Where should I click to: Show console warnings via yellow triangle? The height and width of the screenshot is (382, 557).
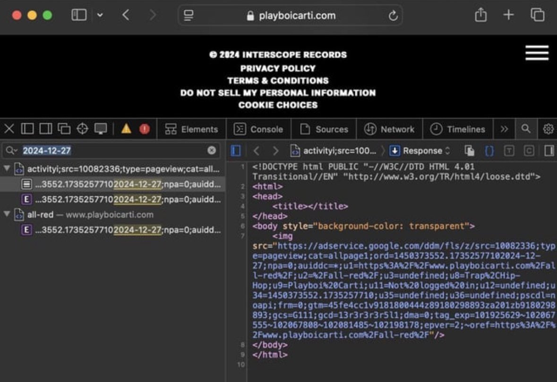(126, 129)
